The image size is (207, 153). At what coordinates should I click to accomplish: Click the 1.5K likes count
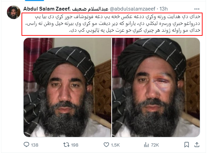pos(115,145)
